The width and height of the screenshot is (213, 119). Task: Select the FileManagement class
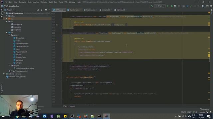click(22, 44)
